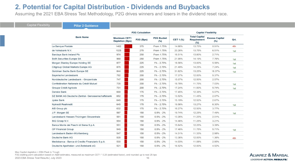Viewport: 295px width, 165px height.
Task: Select ING Groep N.V. row name
Action: [x=60, y=121]
